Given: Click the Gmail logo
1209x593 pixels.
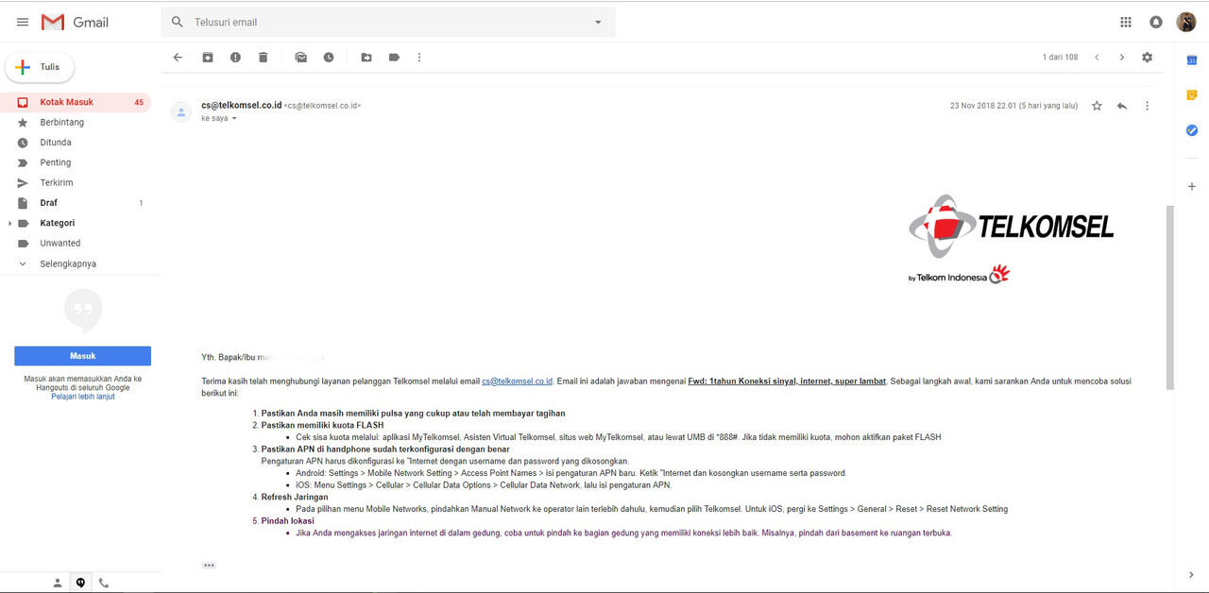Looking at the screenshot, I should pos(75,22).
